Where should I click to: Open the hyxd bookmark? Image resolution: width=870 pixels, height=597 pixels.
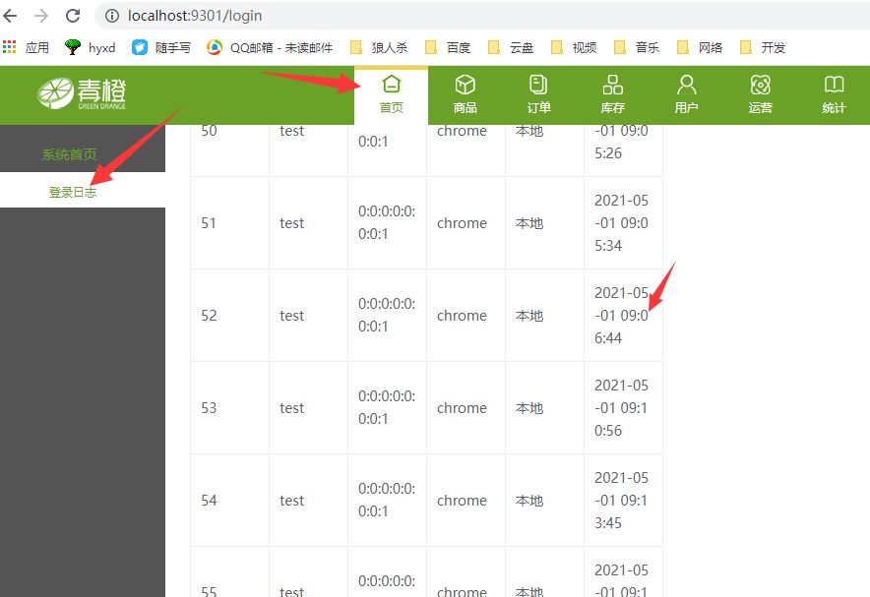pyautogui.click(x=90, y=47)
